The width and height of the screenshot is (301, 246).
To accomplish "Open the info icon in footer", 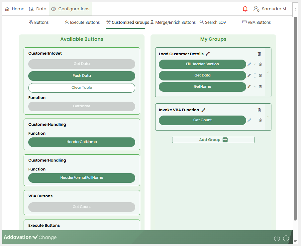I will 286,238.
